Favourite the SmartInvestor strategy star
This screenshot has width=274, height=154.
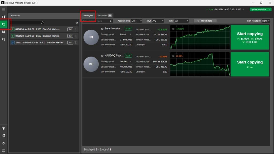(102, 29)
